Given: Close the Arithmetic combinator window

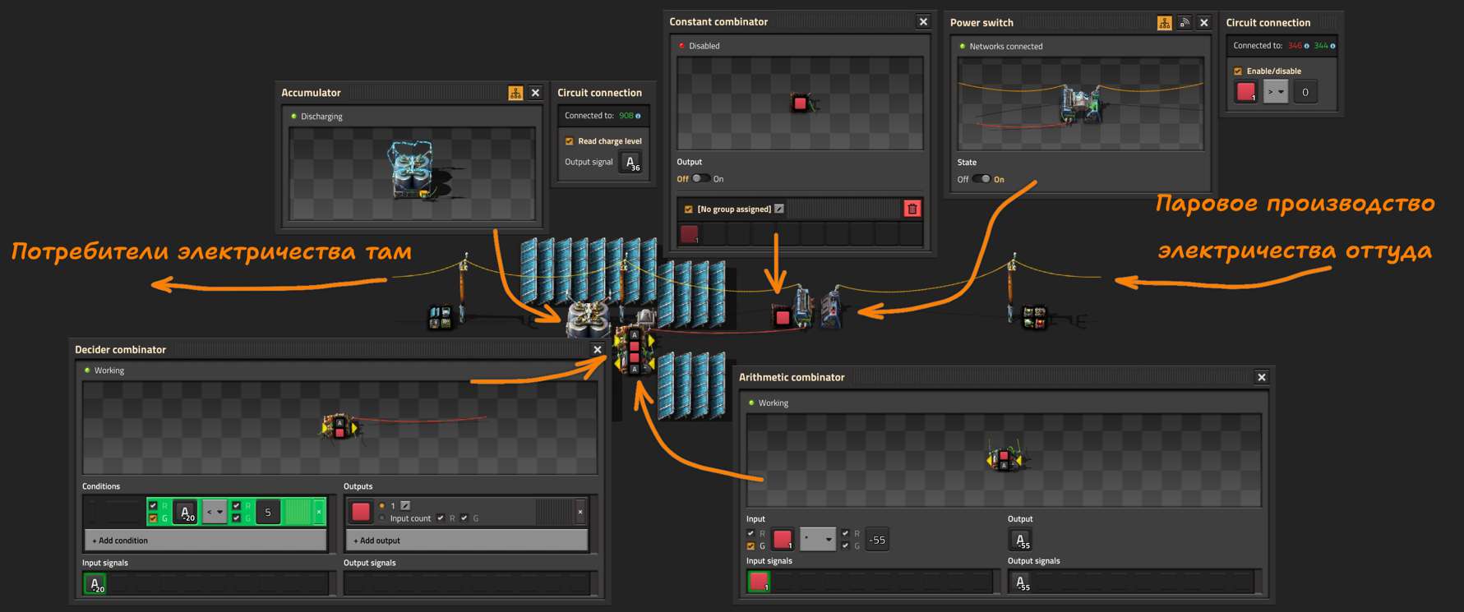Looking at the screenshot, I should (1262, 377).
